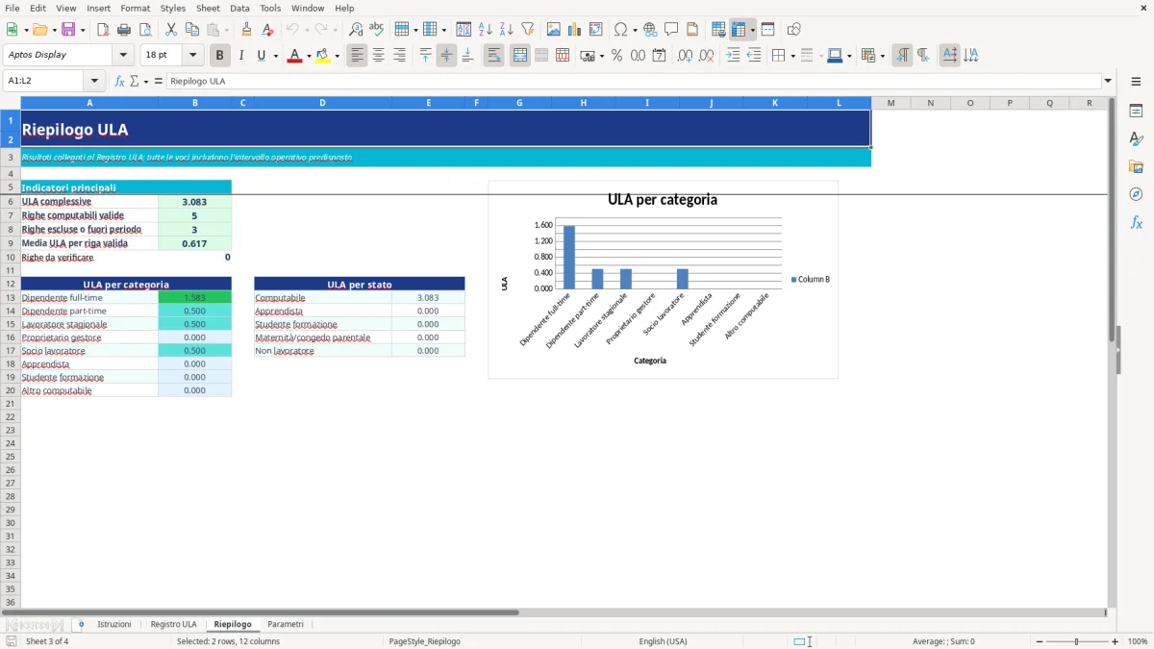Click the zoom out minus button
1154x649 pixels.
[1039, 641]
